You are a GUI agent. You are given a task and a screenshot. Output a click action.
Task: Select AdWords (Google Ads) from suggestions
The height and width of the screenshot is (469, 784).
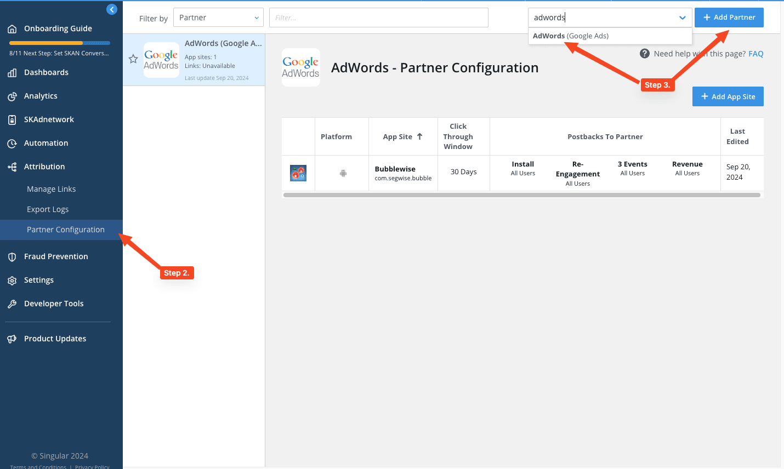click(x=571, y=36)
